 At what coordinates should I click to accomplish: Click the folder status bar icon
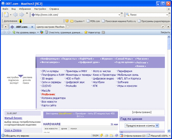click(112, 136)
